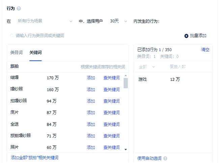Viewport: 221px width, 163px height.
Task: Click 添加 for 结婚 keyword
Action: [x=91, y=78]
